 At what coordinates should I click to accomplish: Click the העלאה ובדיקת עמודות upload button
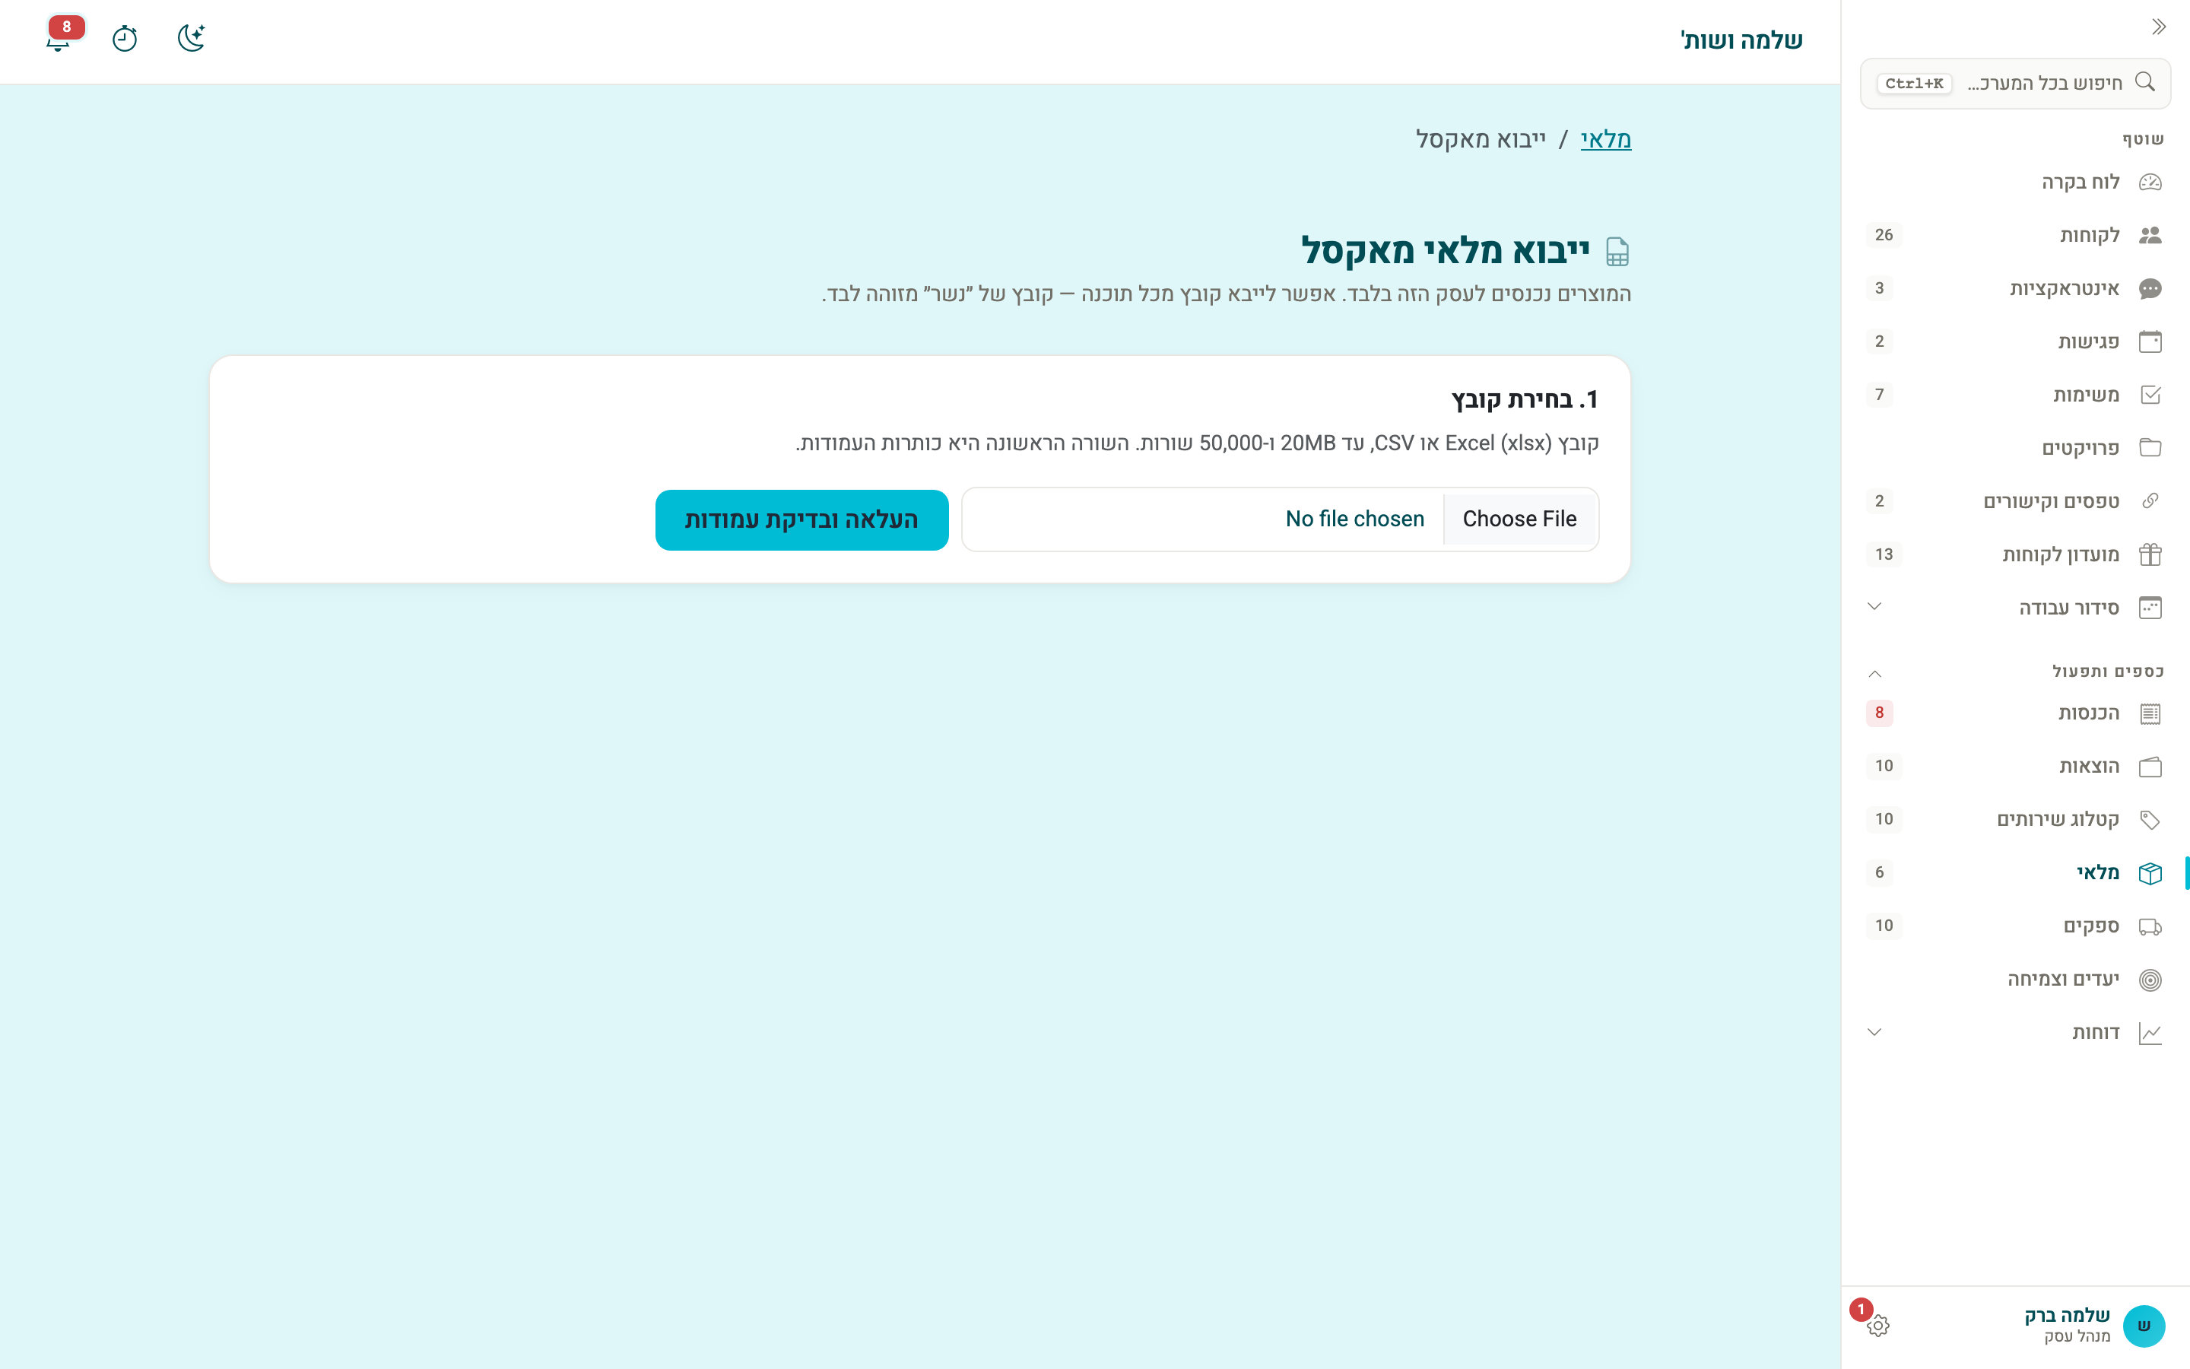click(x=801, y=519)
